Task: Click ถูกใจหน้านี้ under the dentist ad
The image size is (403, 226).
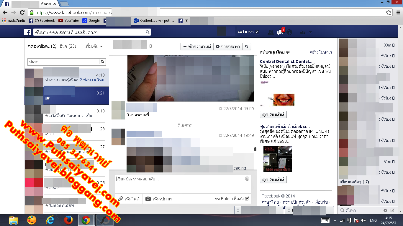Action: (273, 114)
